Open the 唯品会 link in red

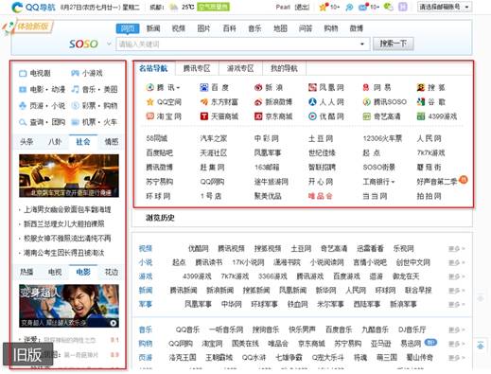(321, 196)
